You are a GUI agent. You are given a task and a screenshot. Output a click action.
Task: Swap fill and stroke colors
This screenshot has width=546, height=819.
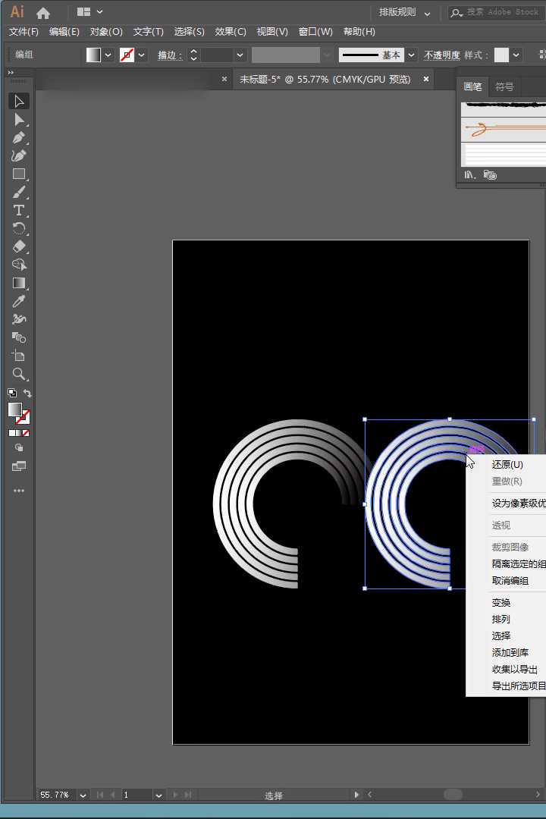click(28, 393)
